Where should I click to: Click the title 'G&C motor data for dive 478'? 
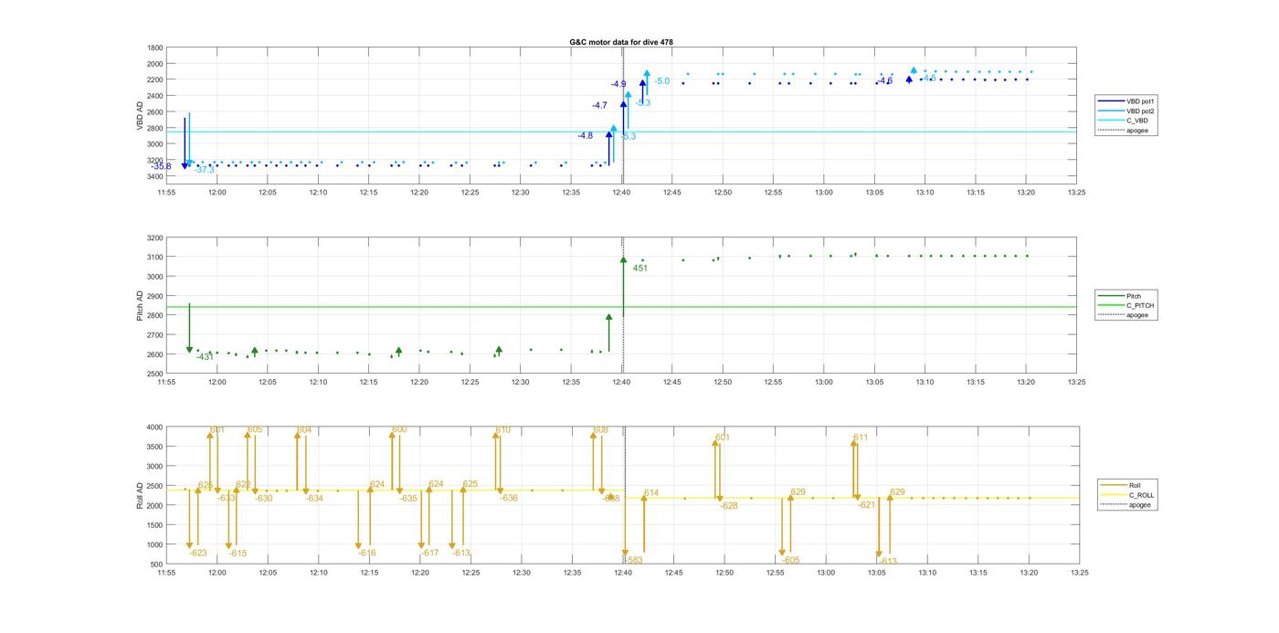tap(621, 42)
